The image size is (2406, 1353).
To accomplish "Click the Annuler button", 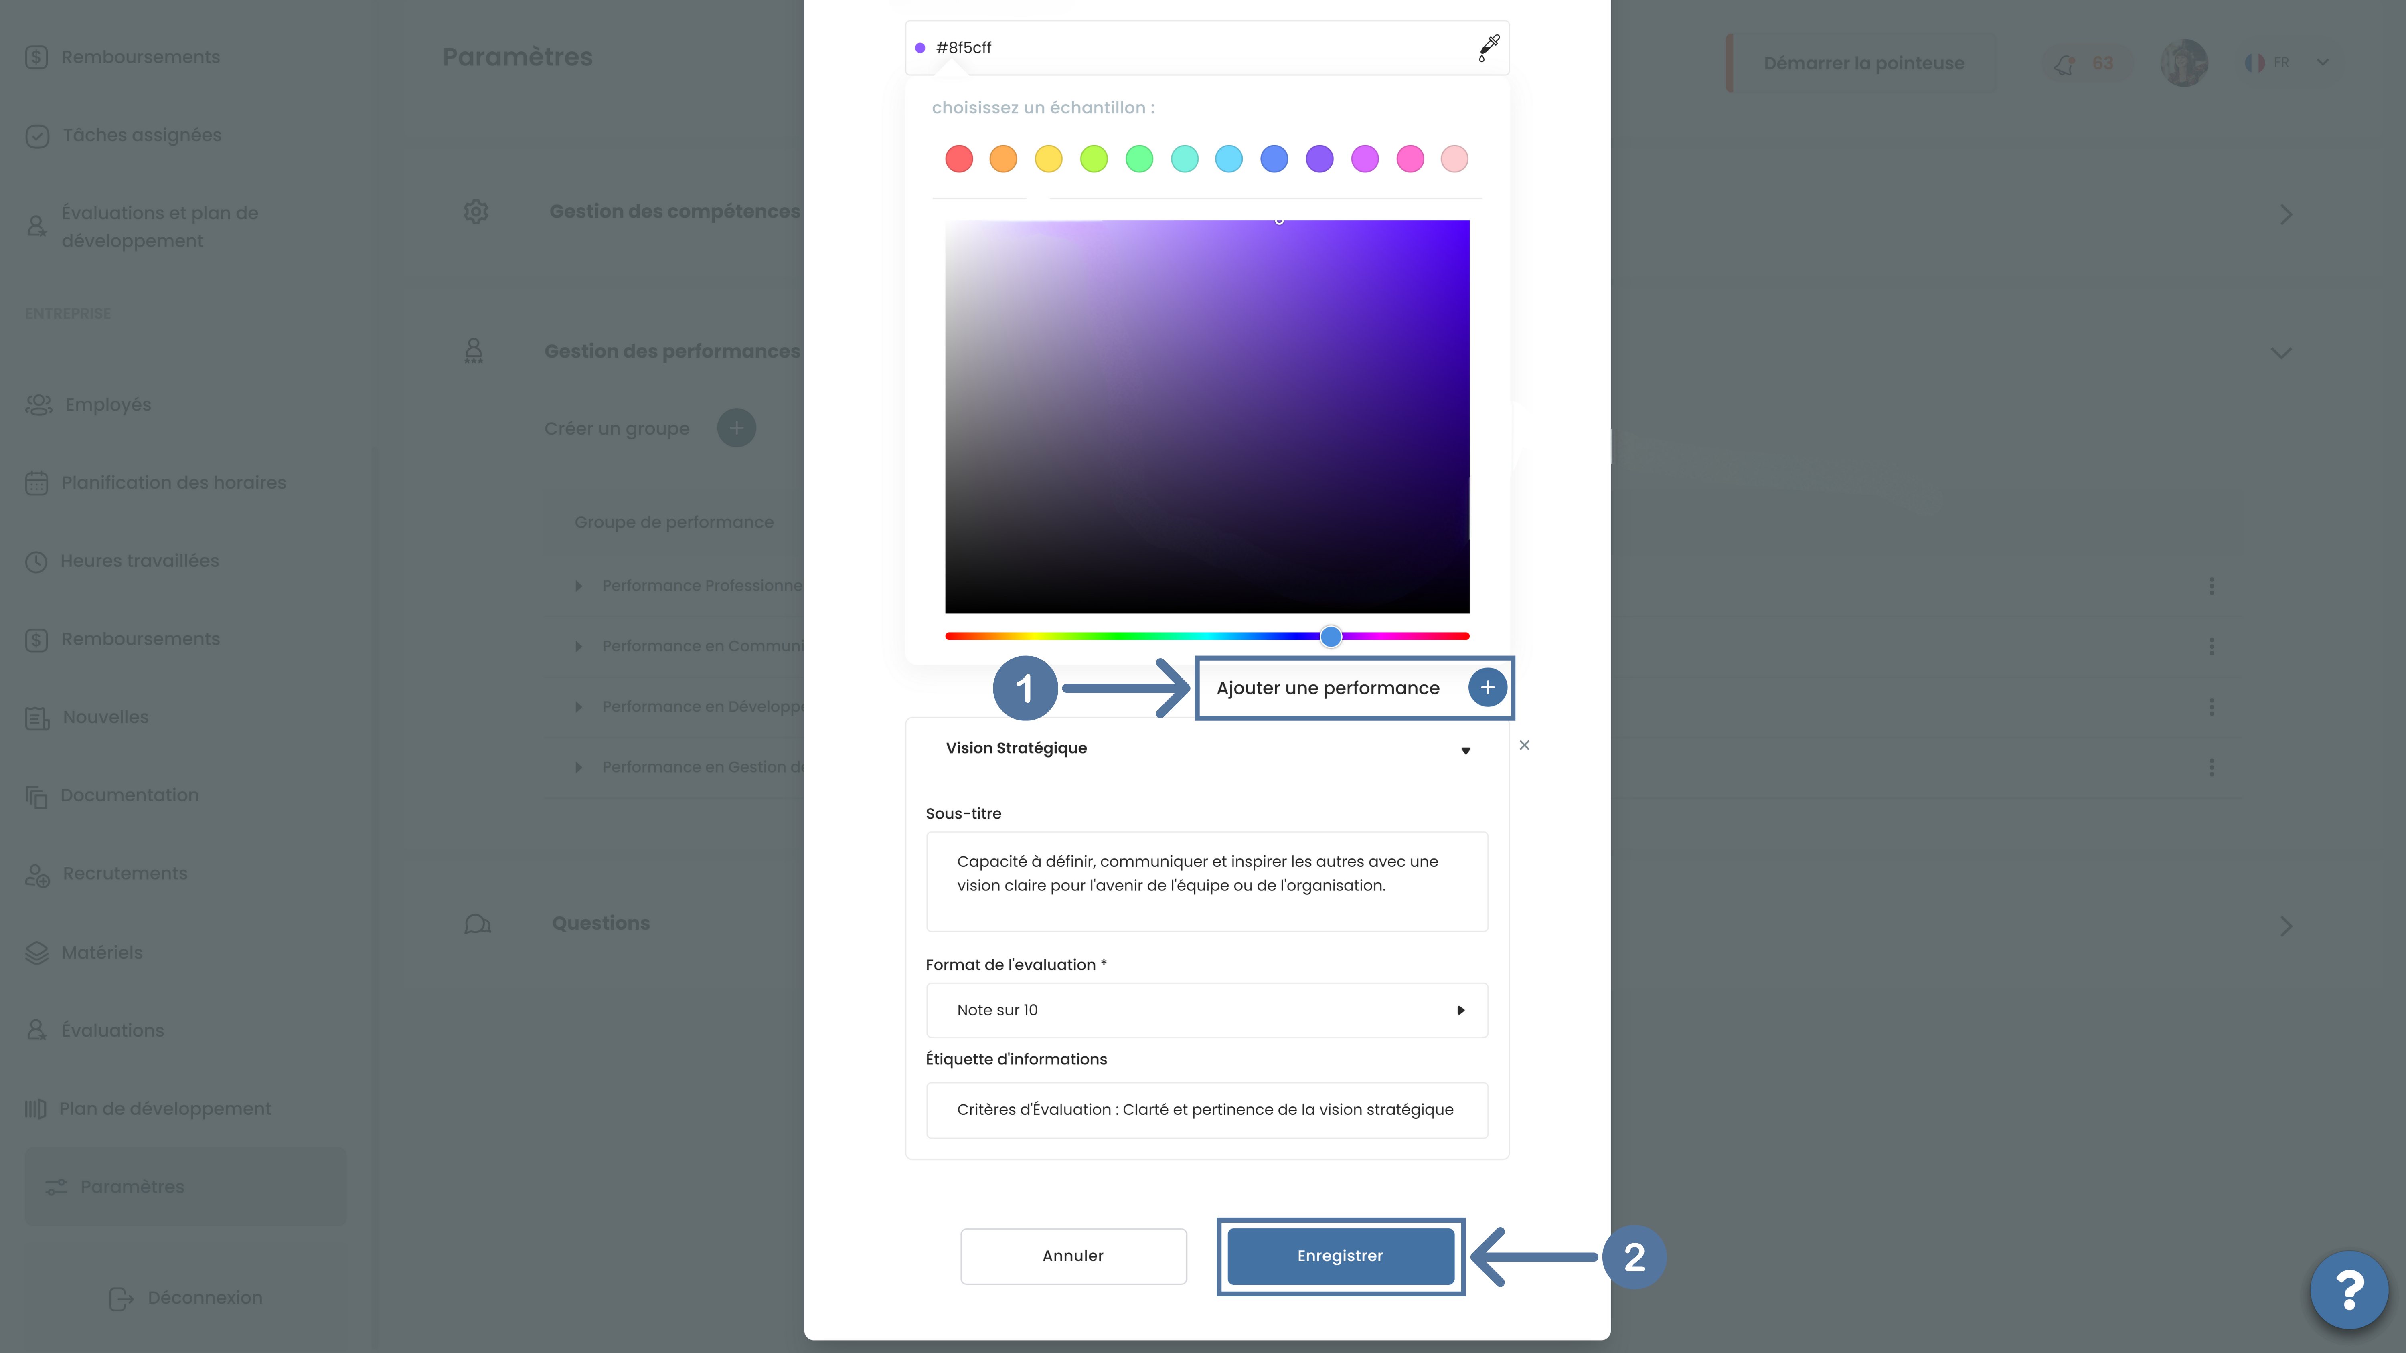I will click(1073, 1256).
